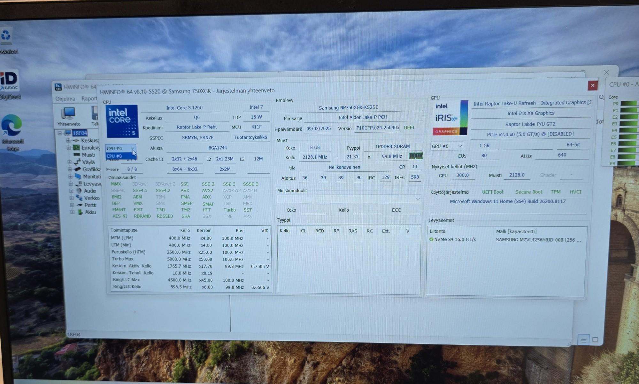
Task: Expand the Grafiikka tree node
Action: tap(70, 169)
